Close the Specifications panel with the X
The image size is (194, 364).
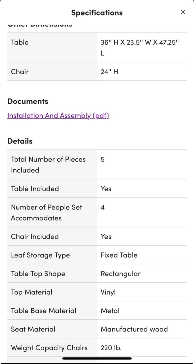click(183, 12)
